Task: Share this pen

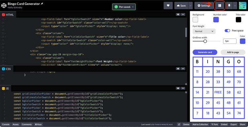Action: pos(242,124)
